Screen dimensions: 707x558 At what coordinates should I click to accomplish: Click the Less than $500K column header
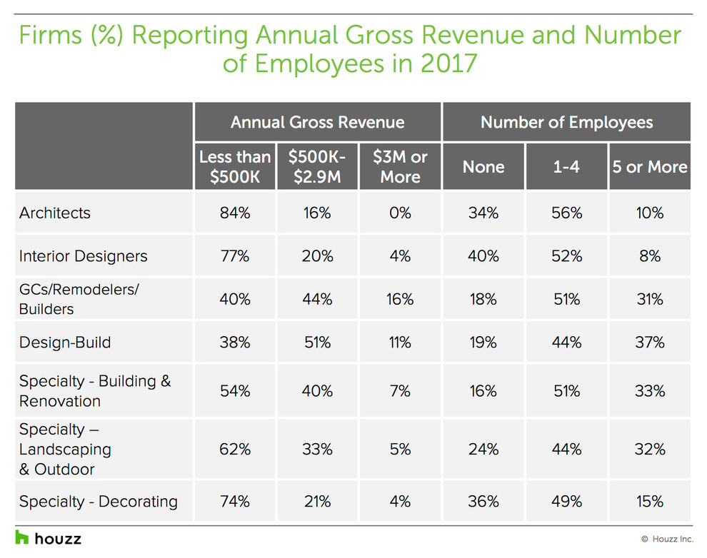[x=235, y=167]
